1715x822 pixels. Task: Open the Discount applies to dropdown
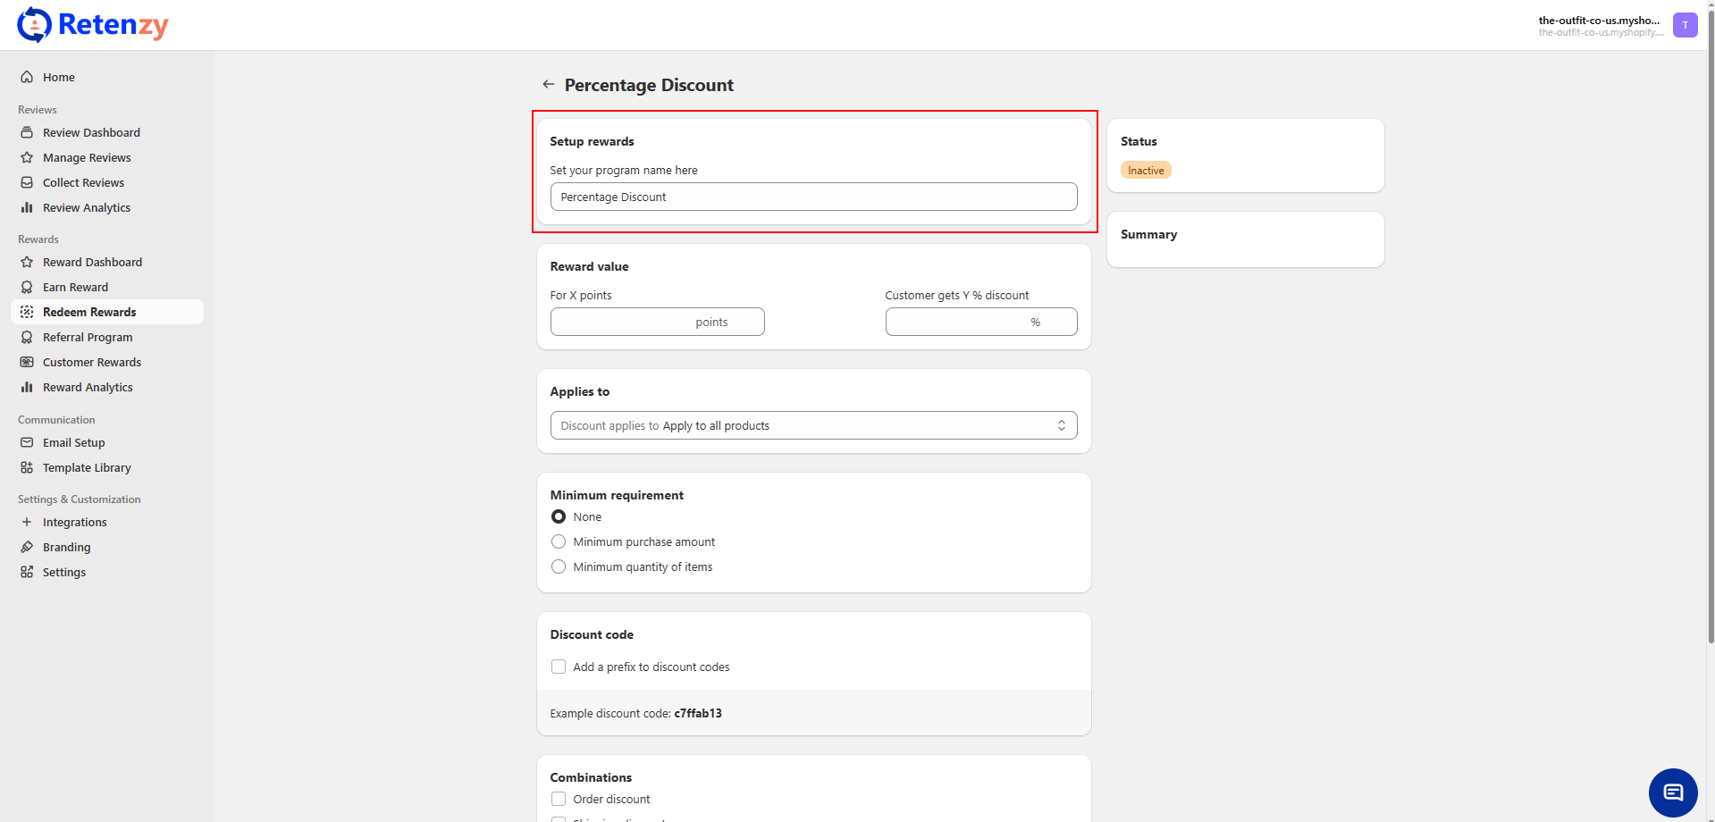813,425
